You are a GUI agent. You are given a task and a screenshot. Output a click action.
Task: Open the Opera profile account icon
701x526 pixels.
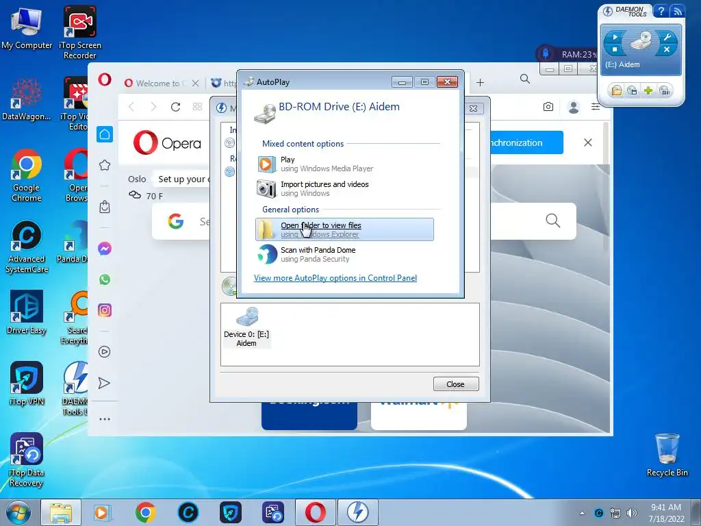(573, 107)
